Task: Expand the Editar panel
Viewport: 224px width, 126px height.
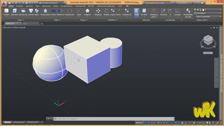Action: [57, 20]
